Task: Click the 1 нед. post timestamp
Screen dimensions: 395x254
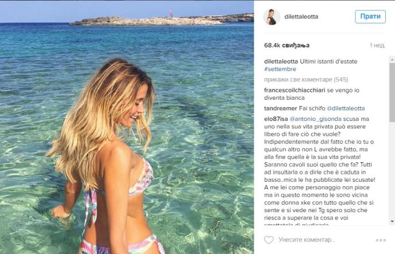Action: pyautogui.click(x=377, y=45)
